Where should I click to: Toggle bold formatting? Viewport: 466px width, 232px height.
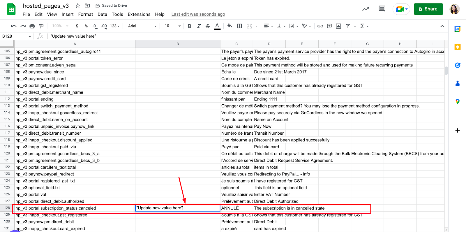190,26
